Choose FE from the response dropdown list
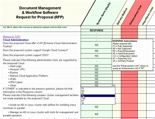The image size is (155, 119). (x=98, y=93)
